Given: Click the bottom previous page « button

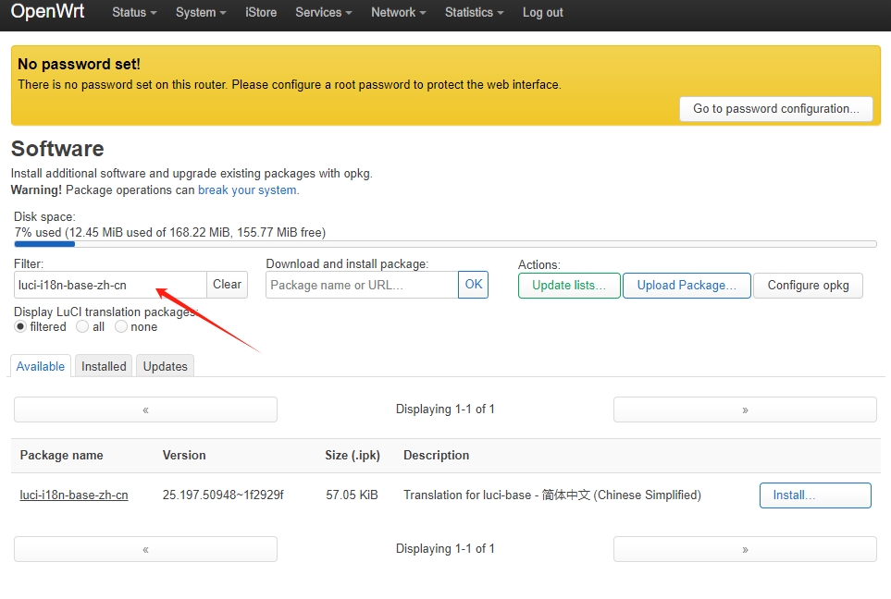Looking at the screenshot, I should click(x=145, y=550).
